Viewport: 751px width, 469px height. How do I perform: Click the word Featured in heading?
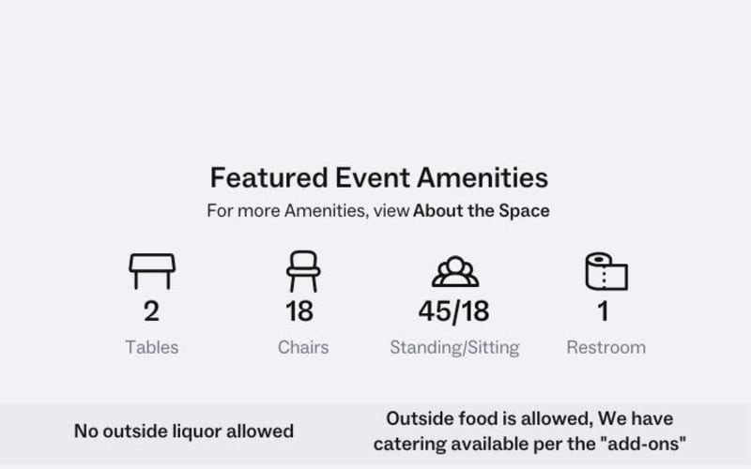[x=269, y=177]
